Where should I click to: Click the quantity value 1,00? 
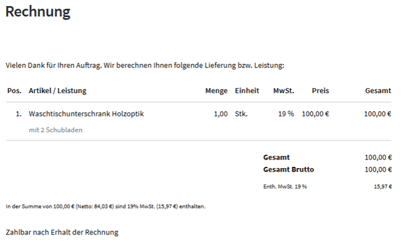pyautogui.click(x=220, y=114)
